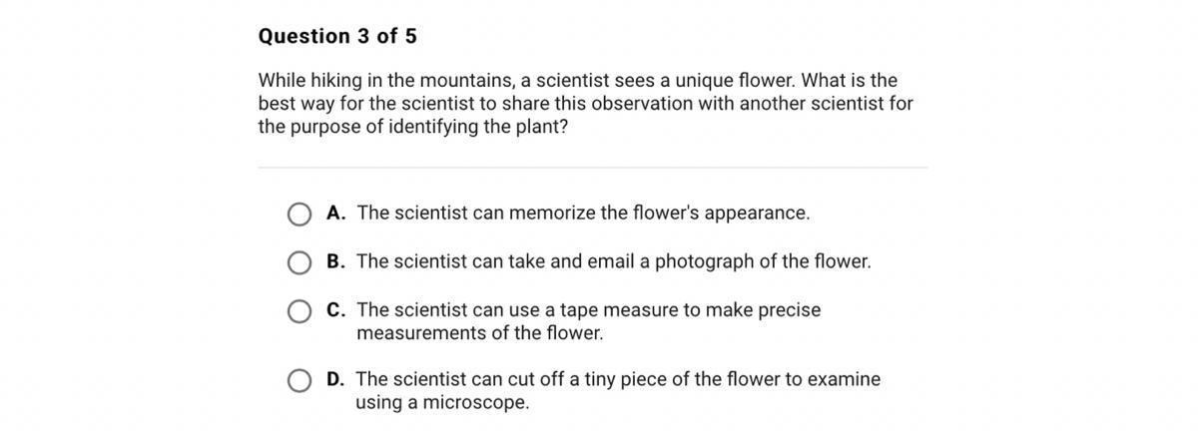Choose the option B radio button

point(299,262)
